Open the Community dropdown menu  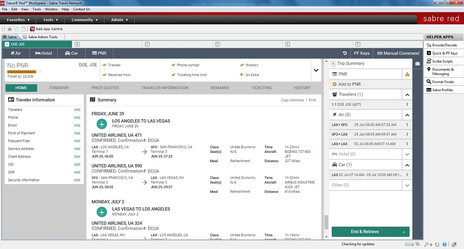pos(85,20)
